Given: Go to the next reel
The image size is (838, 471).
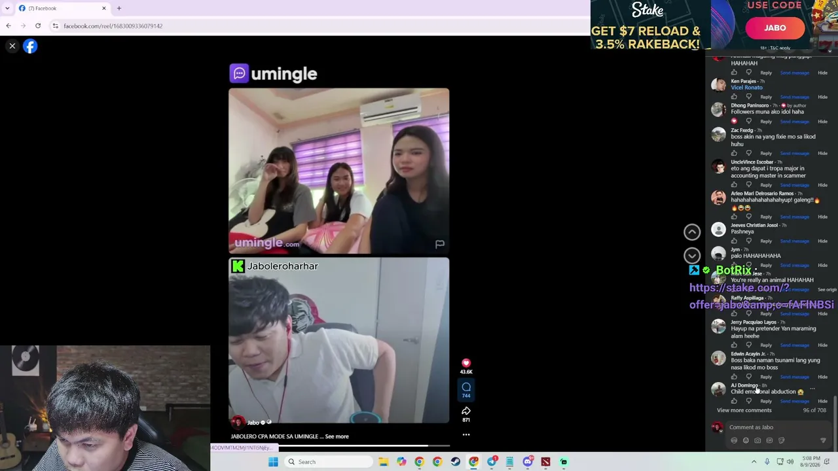Looking at the screenshot, I should 692,255.
